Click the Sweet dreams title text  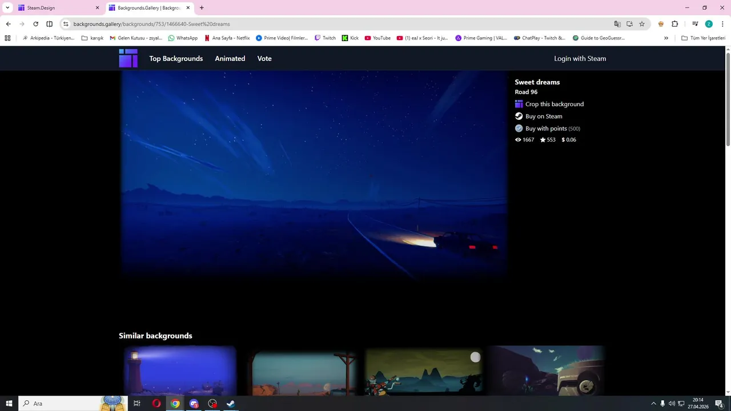click(x=537, y=82)
